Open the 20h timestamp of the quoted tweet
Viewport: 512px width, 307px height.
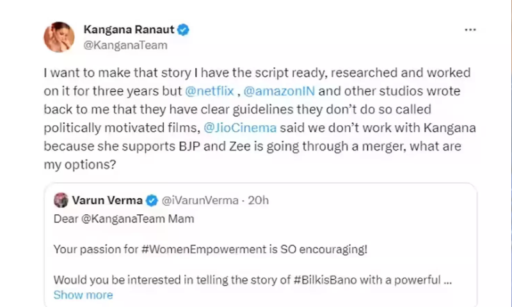click(x=257, y=201)
